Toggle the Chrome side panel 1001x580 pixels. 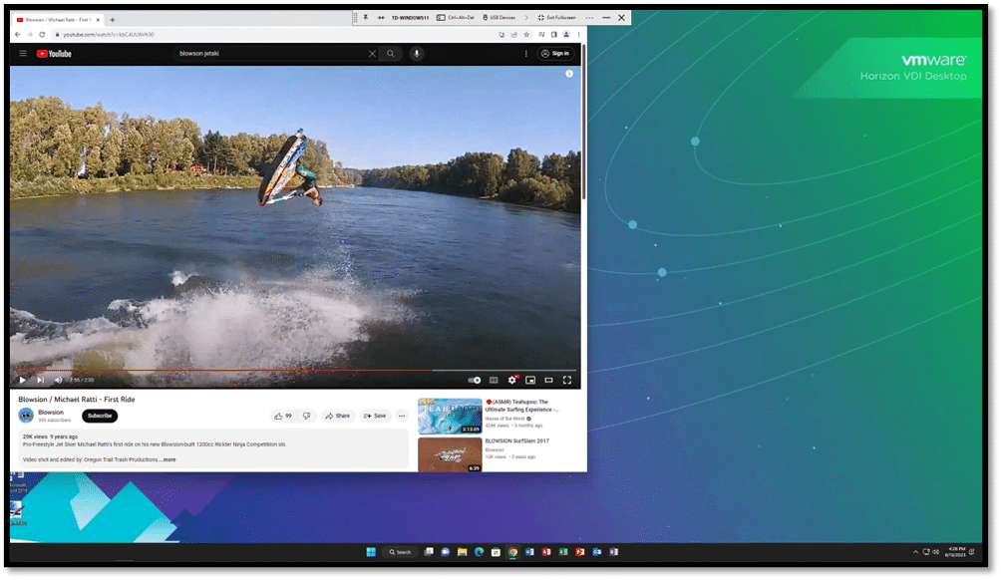554,35
